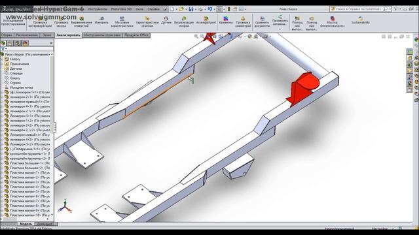419x235 pixels.
Task: Select the Датчики tree item
Action: [16, 69]
